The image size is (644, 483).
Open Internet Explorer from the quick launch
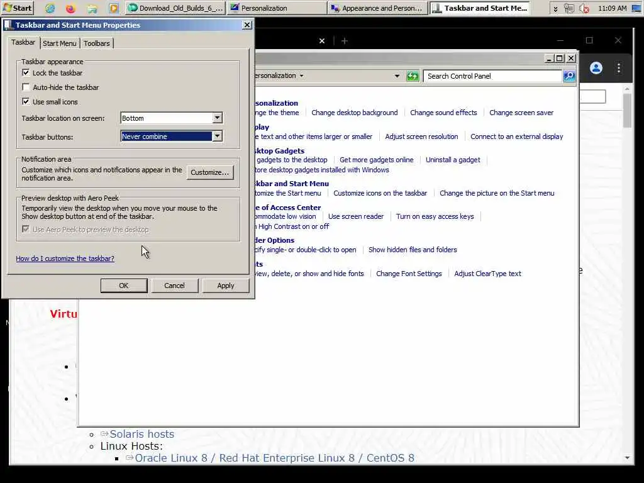50,8
